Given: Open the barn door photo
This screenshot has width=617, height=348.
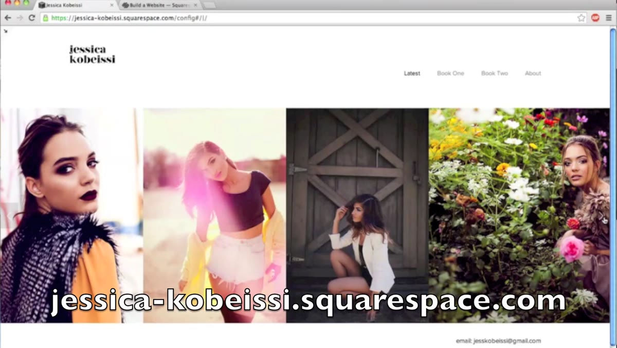Looking at the screenshot, I should [x=357, y=215].
